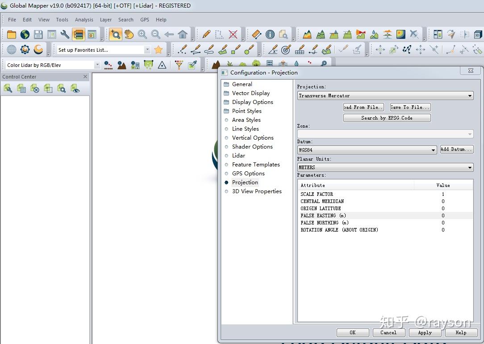The height and width of the screenshot is (344, 484).
Task: Open the Projection dropdown showing Transverse Mercator
Action: [385, 95]
